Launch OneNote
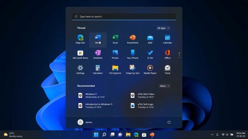This screenshot has width=248, height=139. click(98, 54)
